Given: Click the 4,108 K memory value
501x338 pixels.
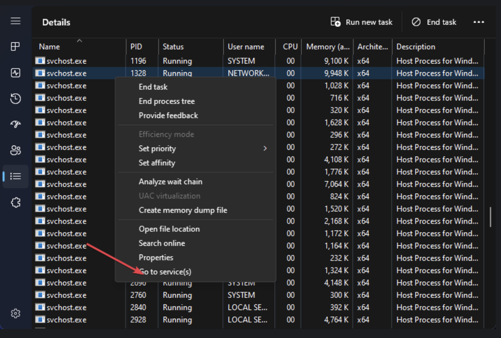Looking at the screenshot, I should coord(336,160).
